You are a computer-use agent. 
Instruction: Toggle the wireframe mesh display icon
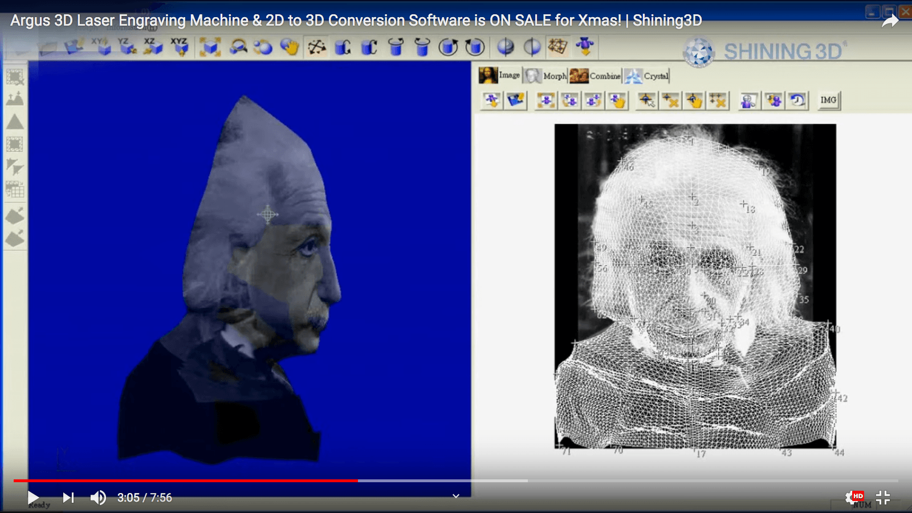[558, 46]
